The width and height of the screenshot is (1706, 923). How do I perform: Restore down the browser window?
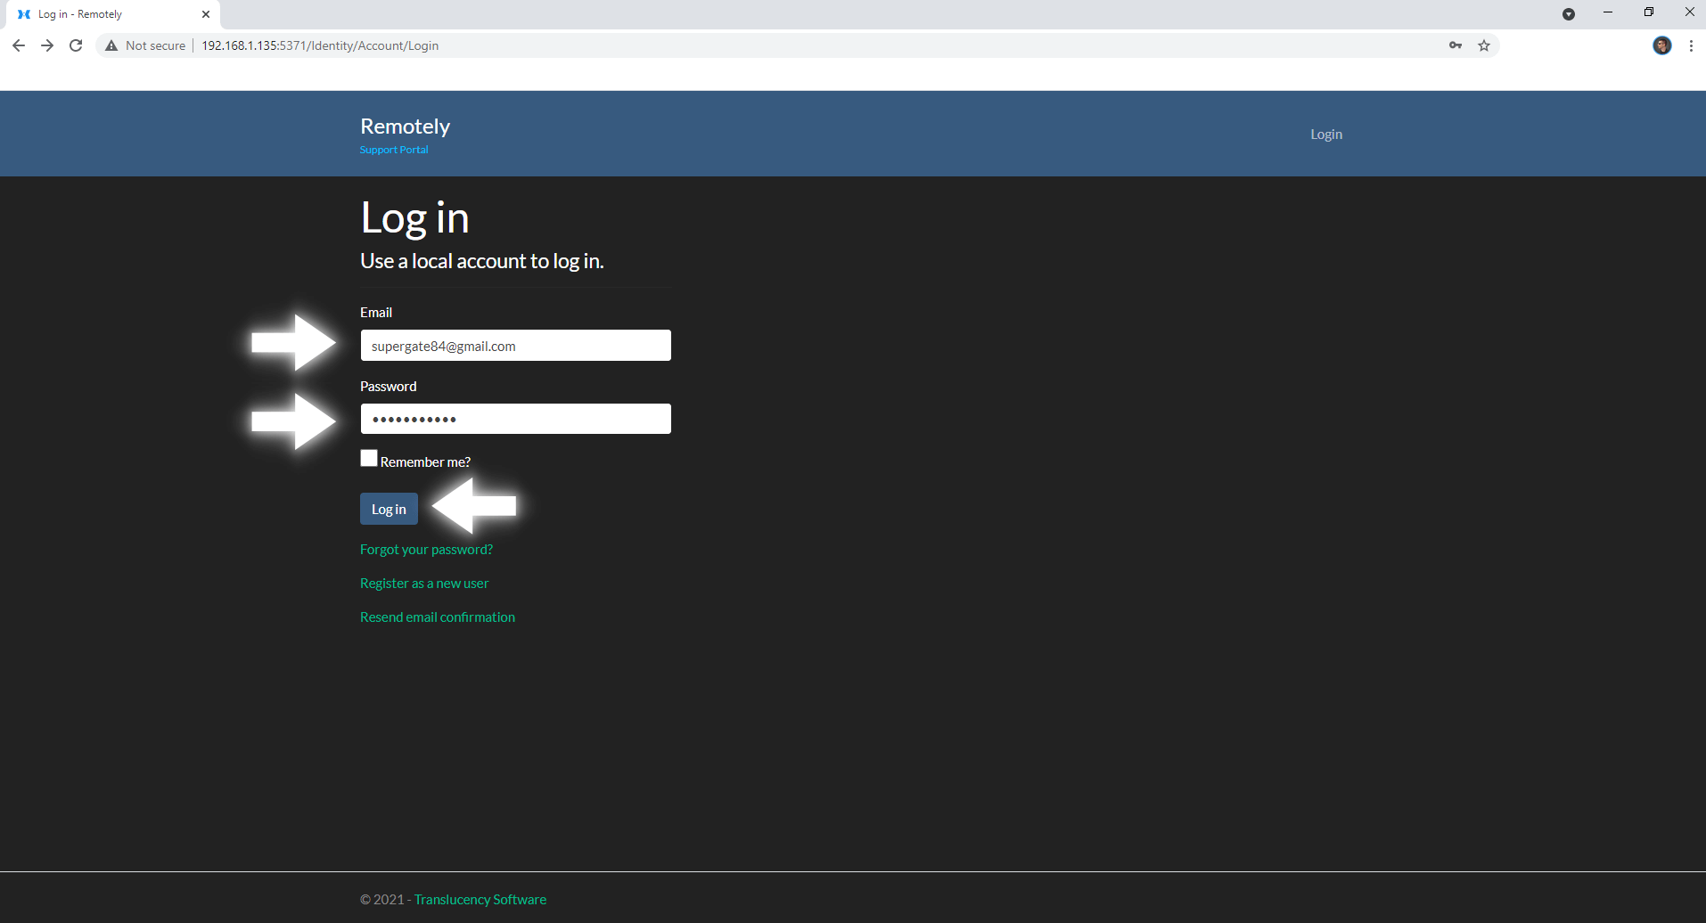click(x=1649, y=12)
